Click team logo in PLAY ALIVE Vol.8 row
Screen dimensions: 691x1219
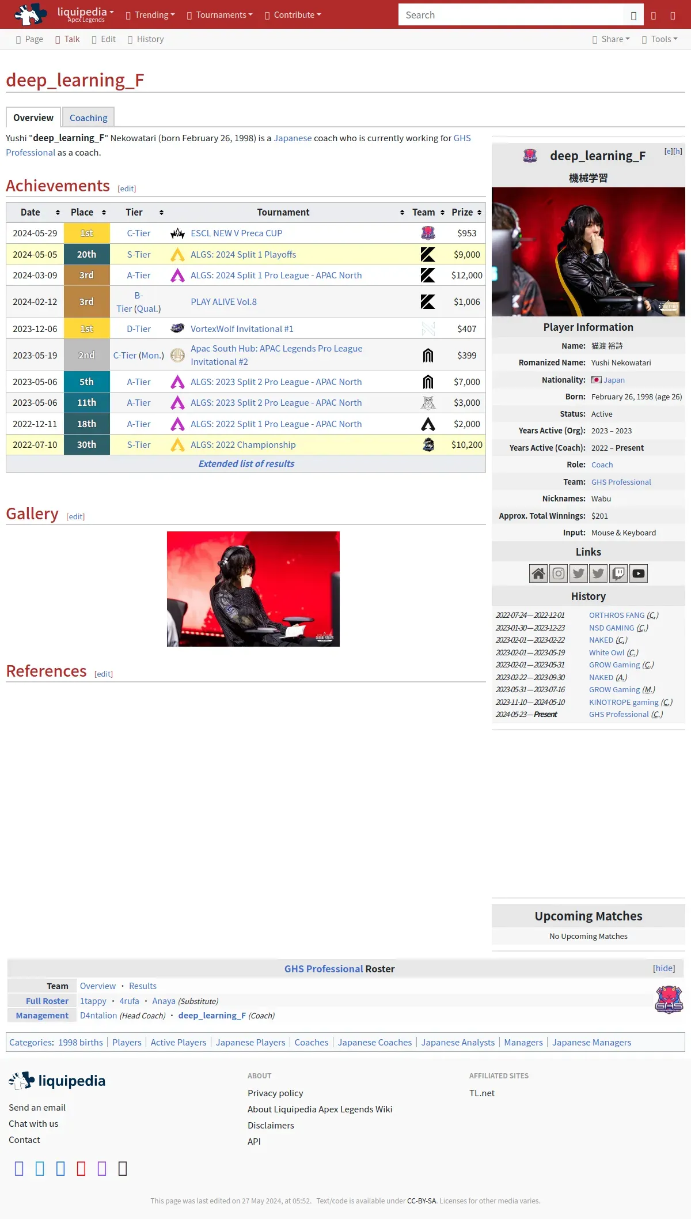[428, 302]
